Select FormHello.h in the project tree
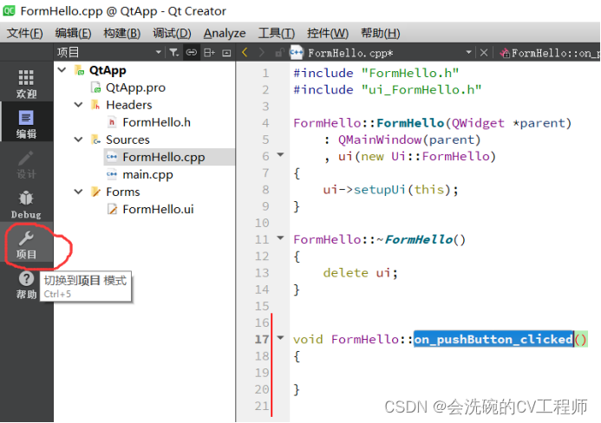Screen dimensions: 601x423 [x=156, y=122]
